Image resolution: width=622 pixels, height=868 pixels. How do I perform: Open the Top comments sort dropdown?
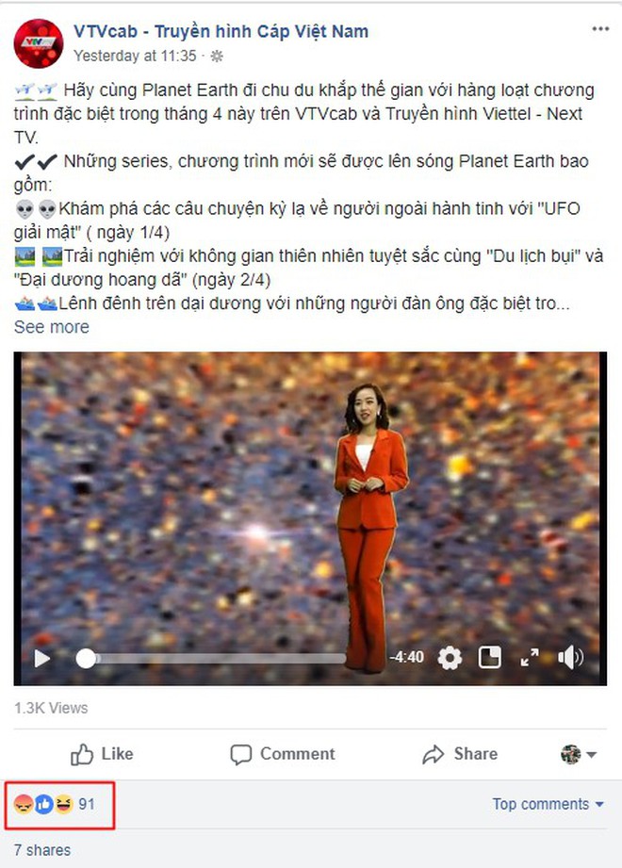(x=548, y=804)
